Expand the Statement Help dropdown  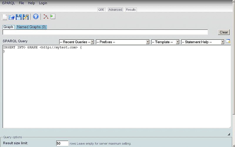(x=203, y=42)
